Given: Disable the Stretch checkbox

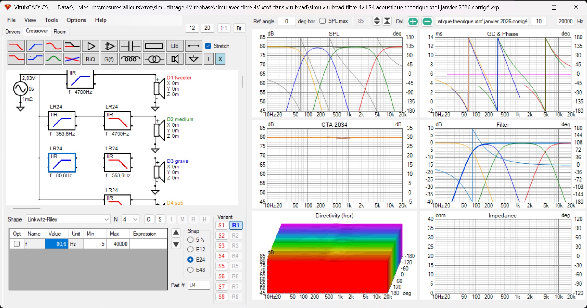Looking at the screenshot, I should (208, 46).
